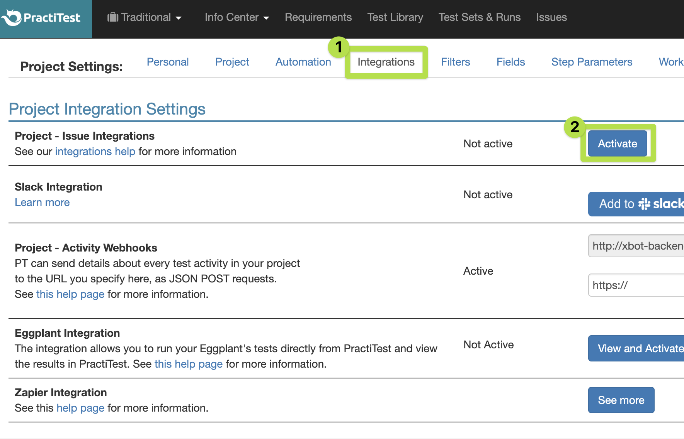The height and width of the screenshot is (439, 684).
Task: Select the Integrations tab
Action: [386, 62]
